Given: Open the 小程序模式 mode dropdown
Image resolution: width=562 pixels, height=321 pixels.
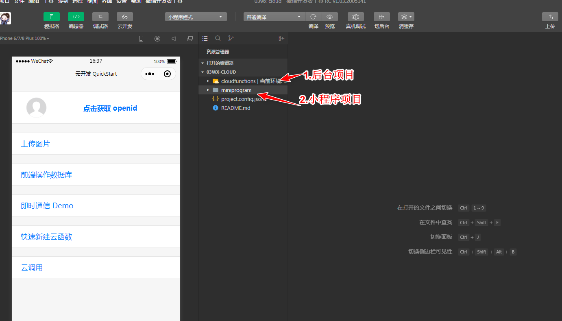Looking at the screenshot, I should point(196,17).
